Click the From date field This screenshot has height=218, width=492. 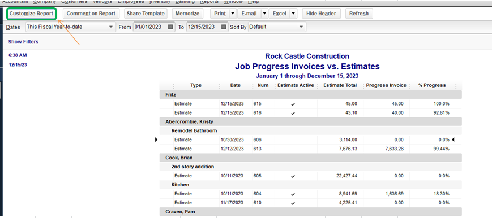click(x=150, y=27)
